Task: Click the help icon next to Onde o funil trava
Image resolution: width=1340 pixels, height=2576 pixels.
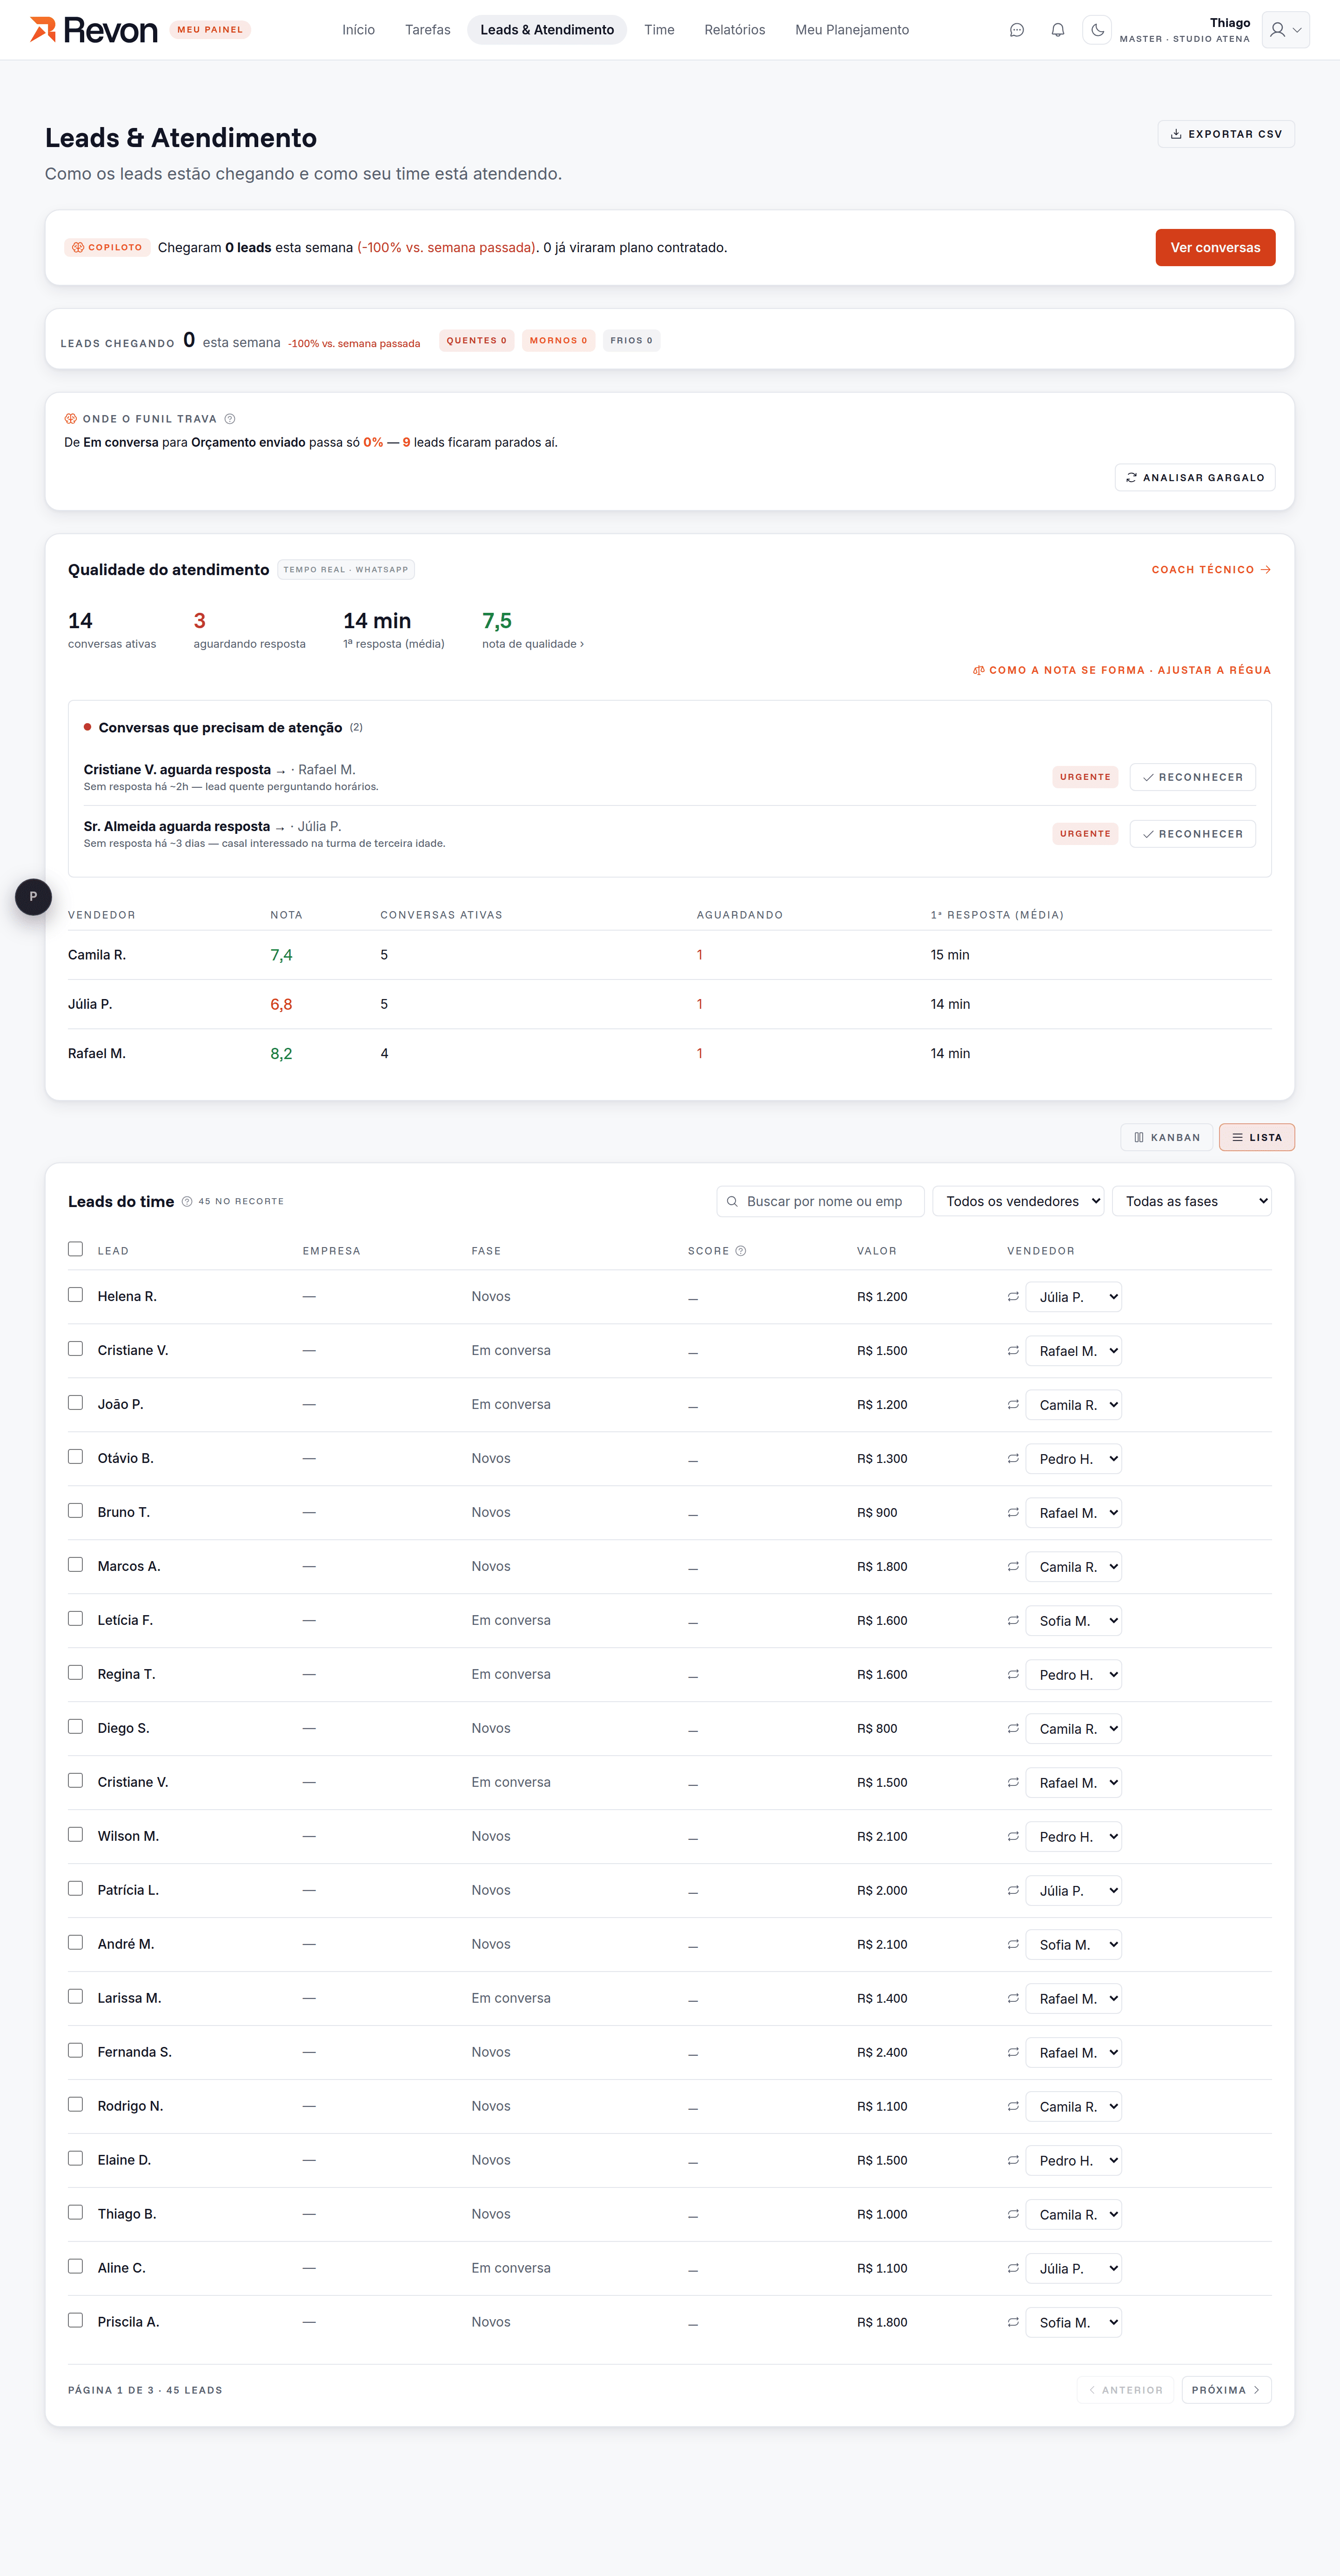Action: (230, 419)
